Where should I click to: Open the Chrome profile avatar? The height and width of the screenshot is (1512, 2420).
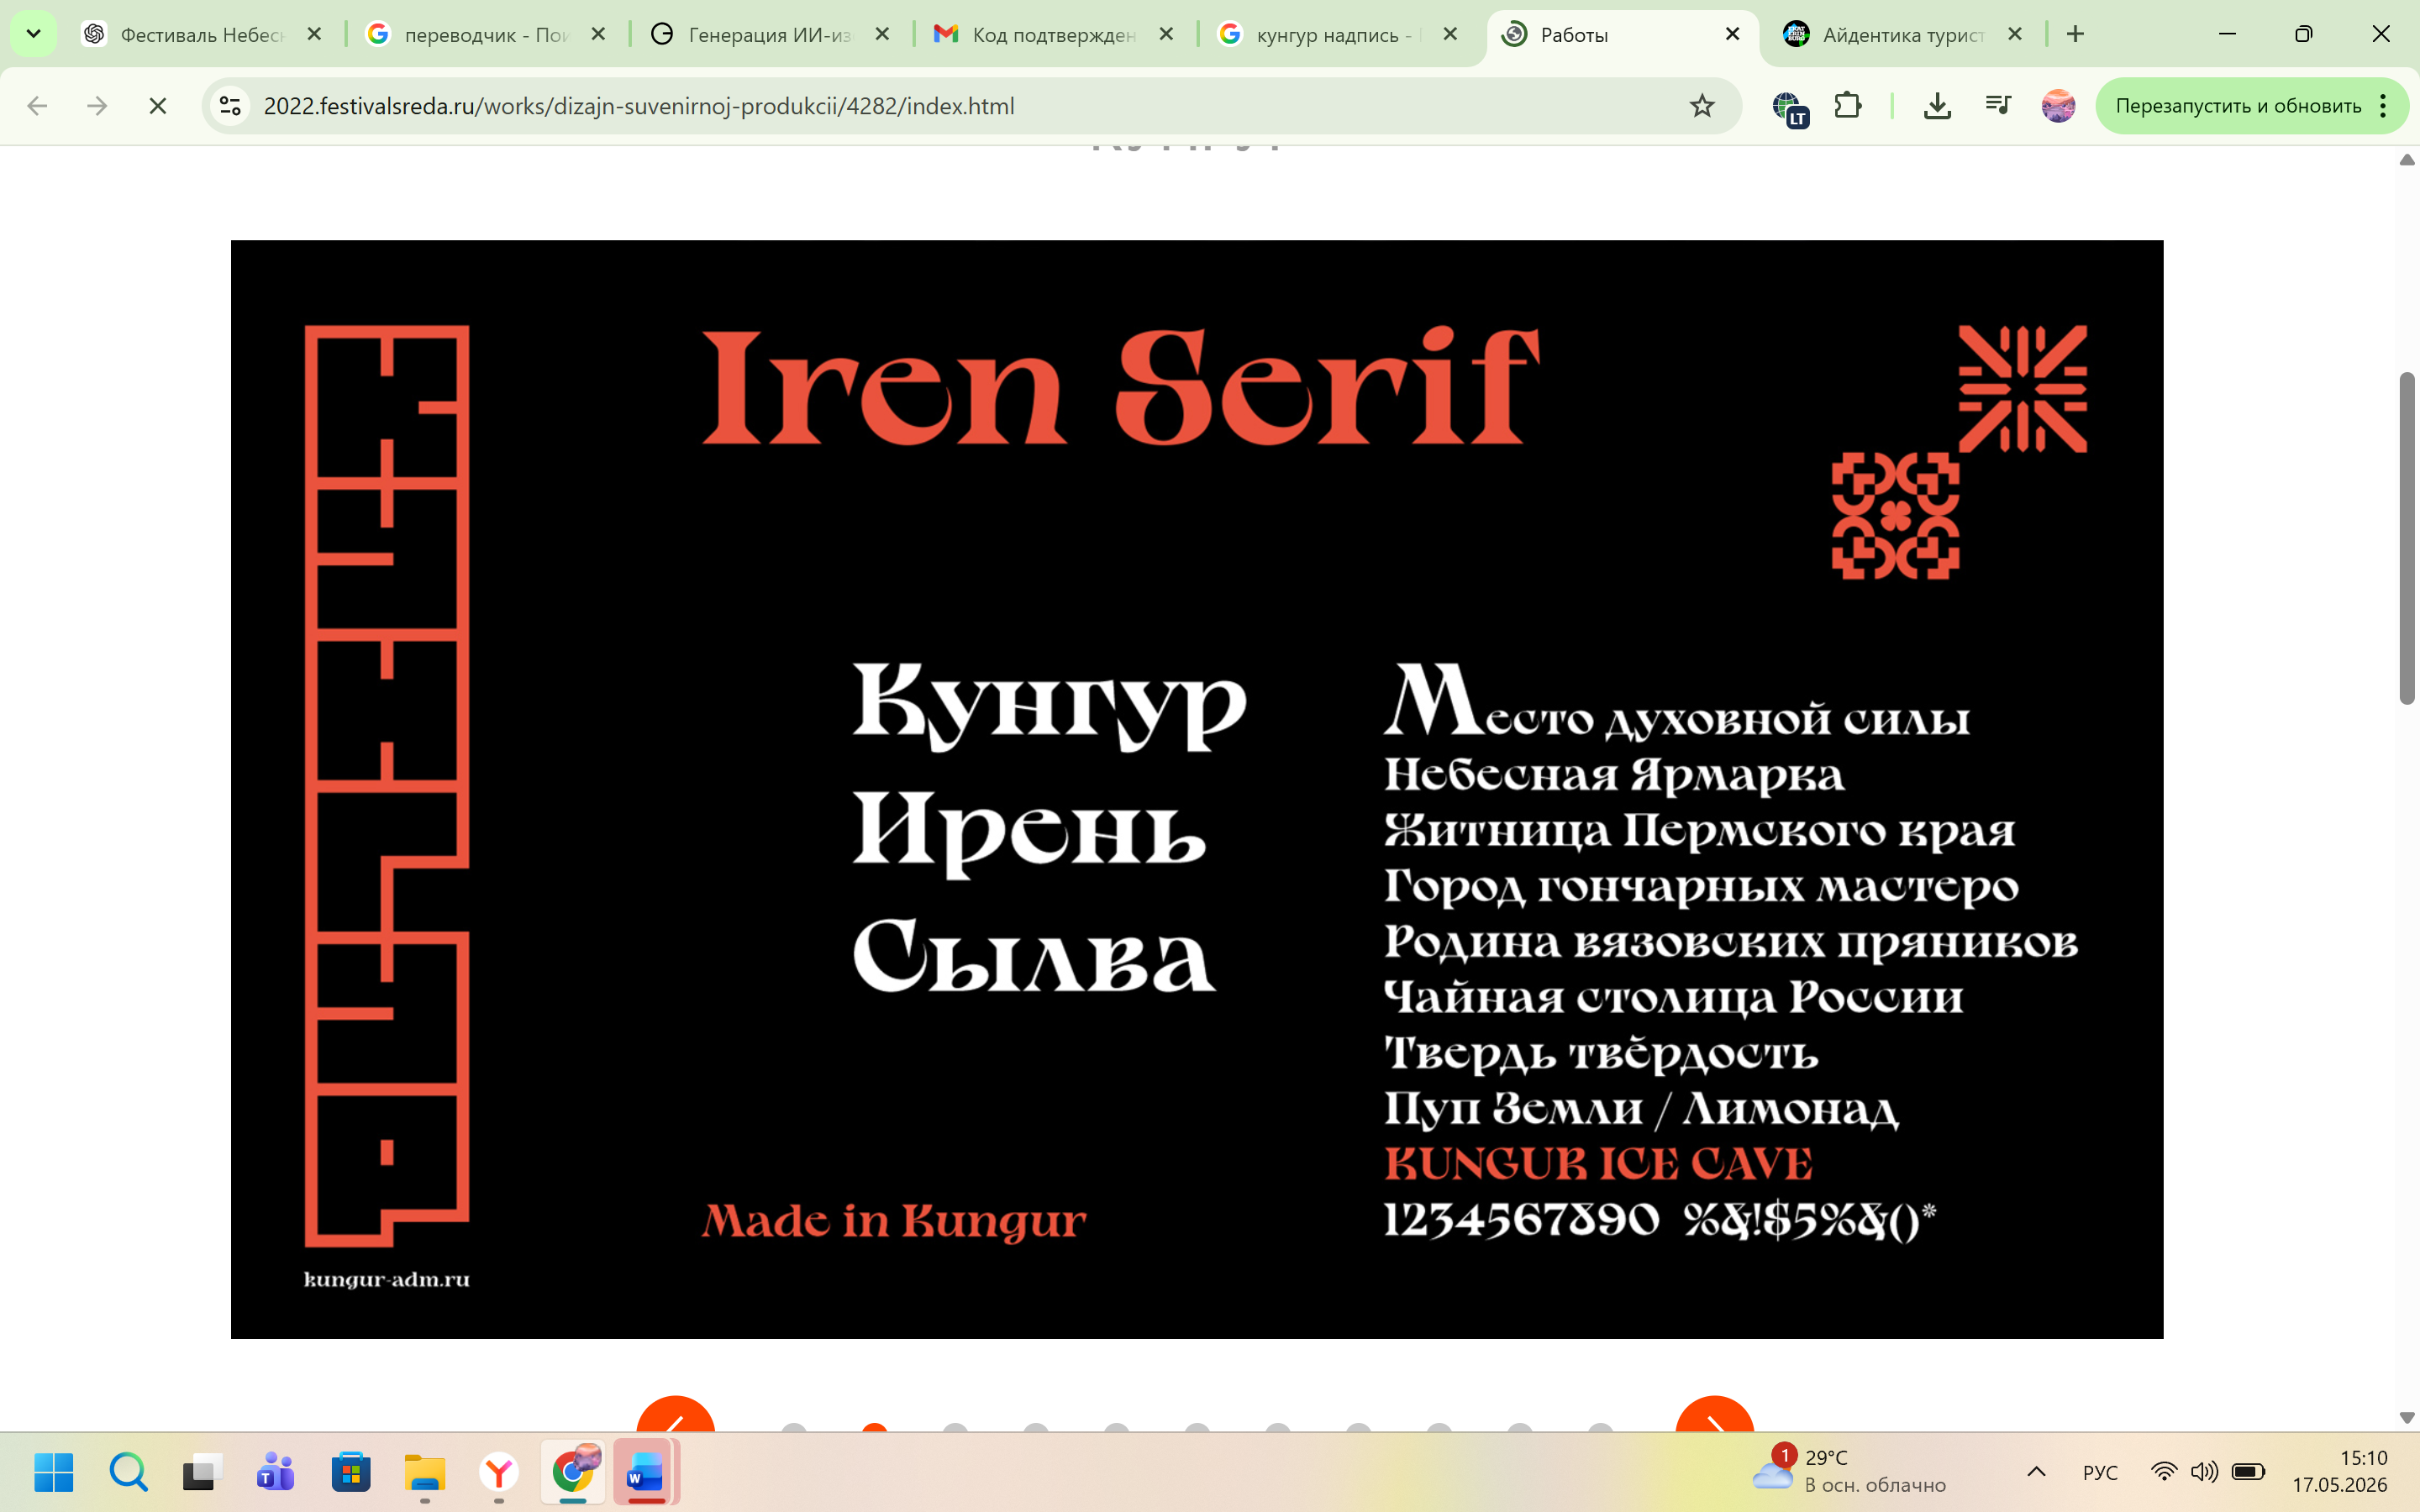(2058, 106)
